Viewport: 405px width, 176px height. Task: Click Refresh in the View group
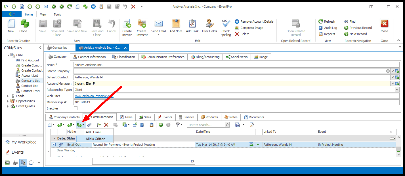coord(327,22)
